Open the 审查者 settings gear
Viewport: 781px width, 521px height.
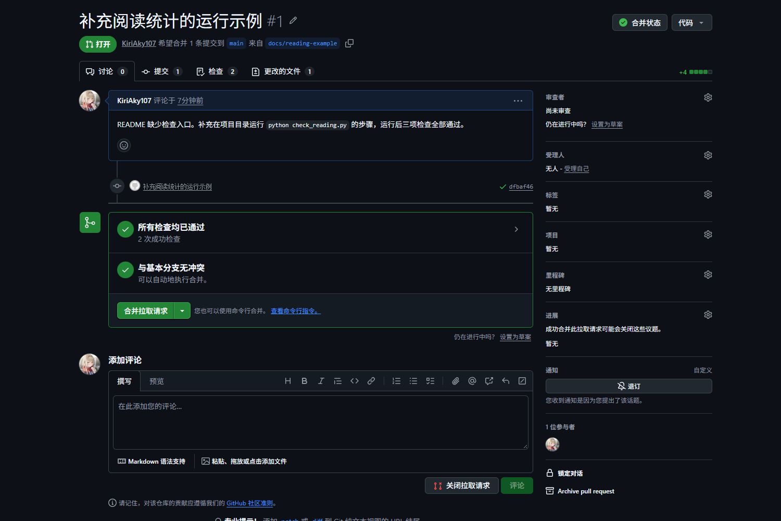pos(708,97)
